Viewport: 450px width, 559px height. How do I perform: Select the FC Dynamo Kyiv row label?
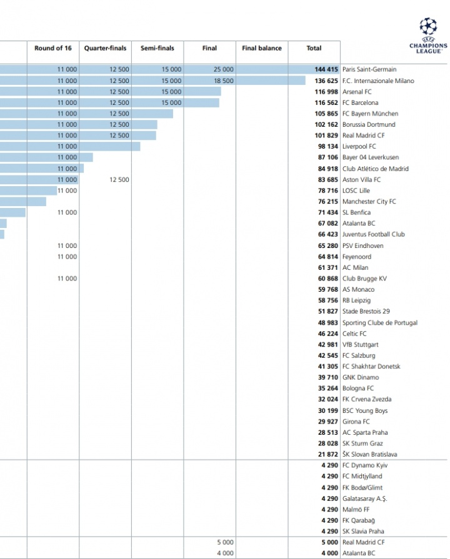(366, 465)
